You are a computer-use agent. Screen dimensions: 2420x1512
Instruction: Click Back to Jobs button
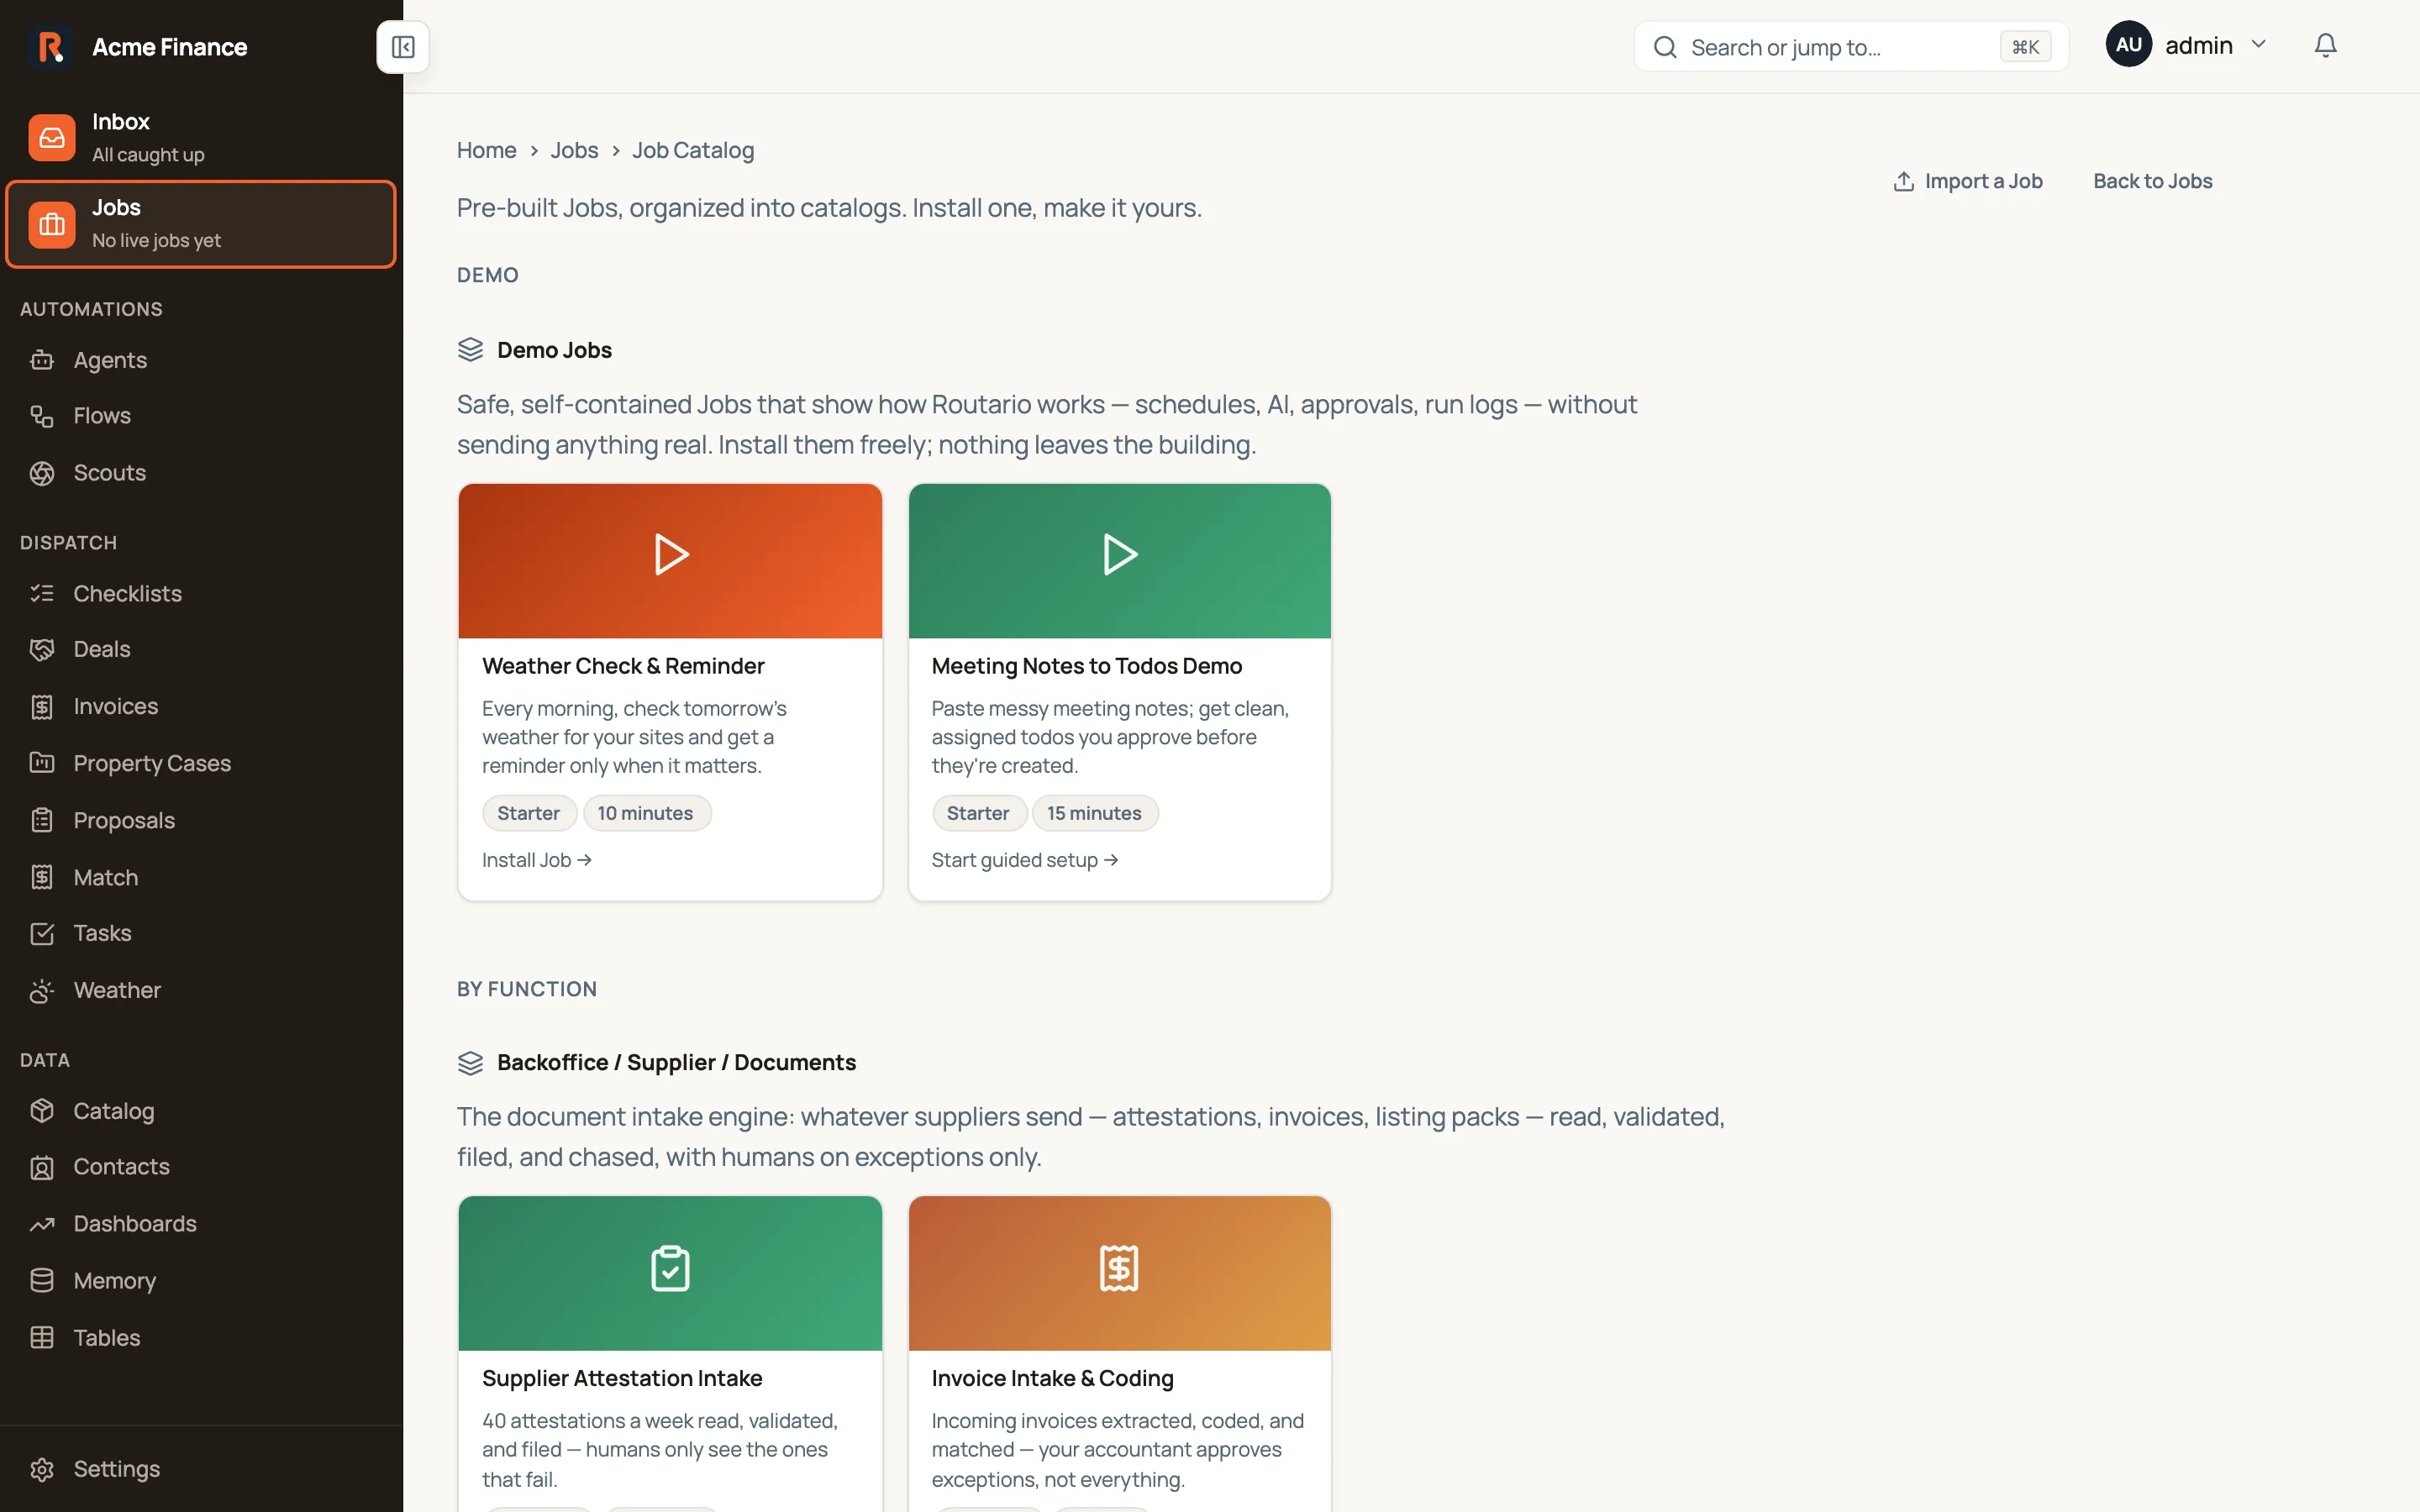(x=2152, y=181)
